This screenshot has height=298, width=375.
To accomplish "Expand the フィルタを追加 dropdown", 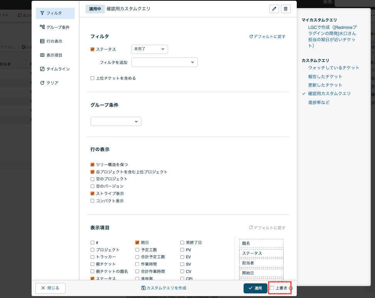I will 165,62.
